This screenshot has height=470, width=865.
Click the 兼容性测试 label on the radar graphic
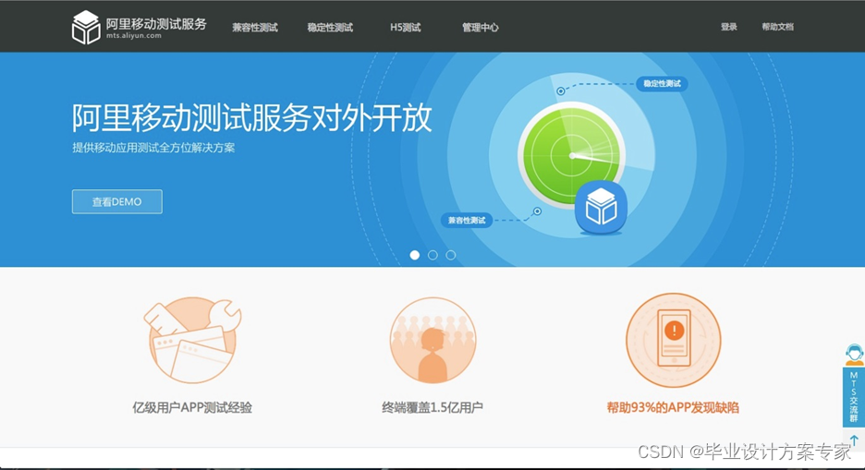[x=467, y=221]
